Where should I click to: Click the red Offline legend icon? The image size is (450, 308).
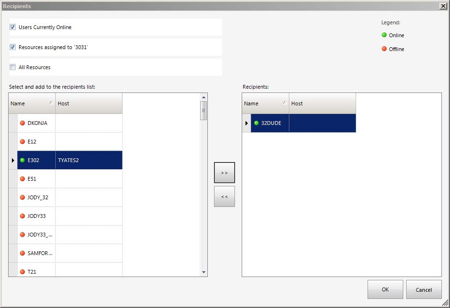384,49
